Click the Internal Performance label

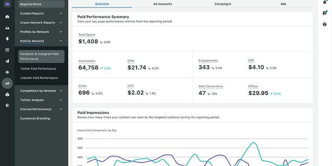pyautogui.click(x=36, y=109)
